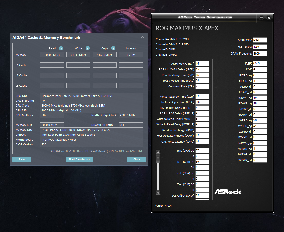
Task: Click the North Bridge Clock value
Action: click(130, 115)
